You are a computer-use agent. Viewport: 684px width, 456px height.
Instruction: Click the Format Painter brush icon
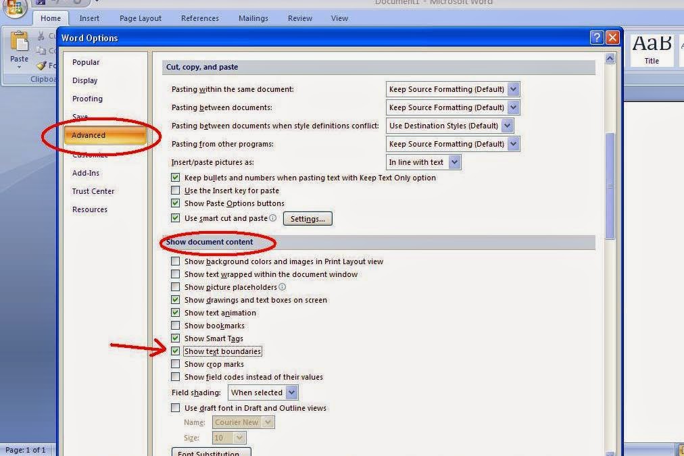(x=41, y=66)
